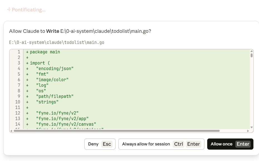Screen dimensions: 259x161
Task: Click the "path/filepath" import line
Action: (x=55, y=96)
